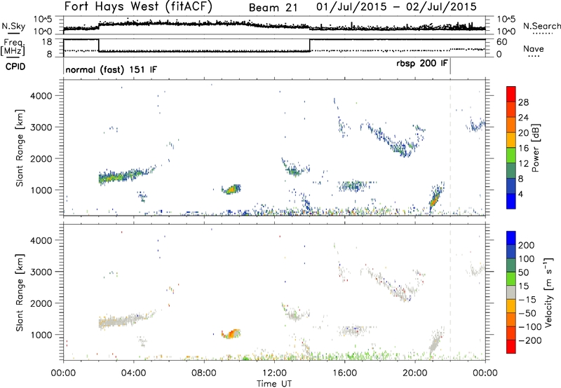The height and width of the screenshot is (388, 561).
Task: Click the "Velocity [m s-1]" colorbar label
Action: coord(548,292)
